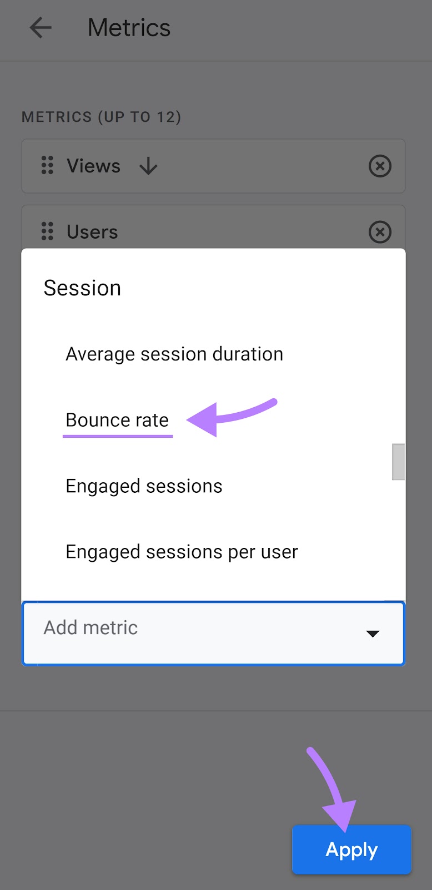
Task: Choose Engaged sessions per user option
Action: (182, 551)
